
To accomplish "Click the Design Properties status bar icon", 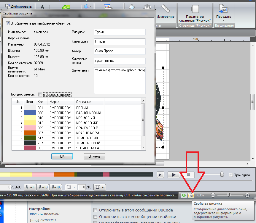I will click(191, 195).
